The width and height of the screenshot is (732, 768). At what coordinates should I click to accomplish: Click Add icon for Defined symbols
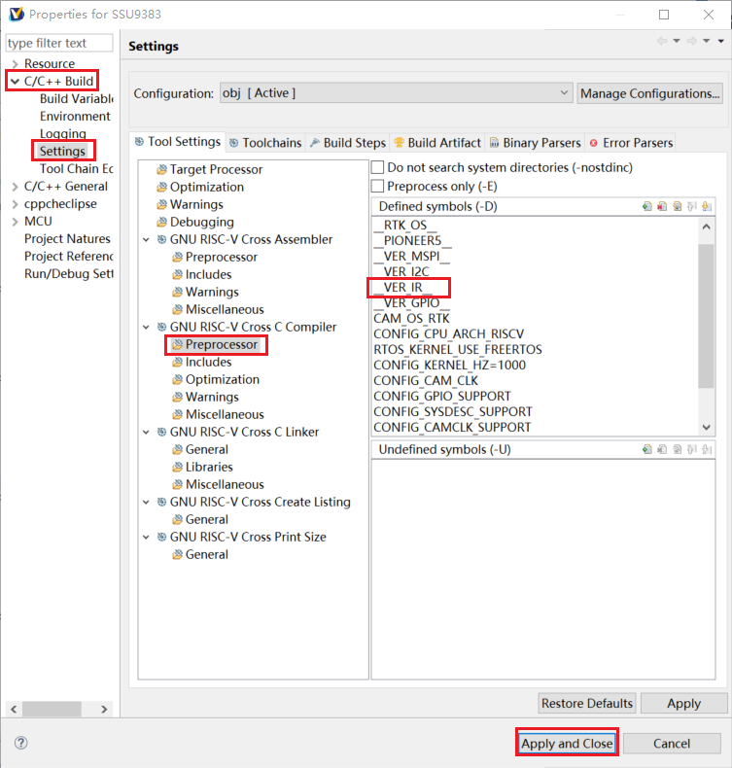(647, 206)
